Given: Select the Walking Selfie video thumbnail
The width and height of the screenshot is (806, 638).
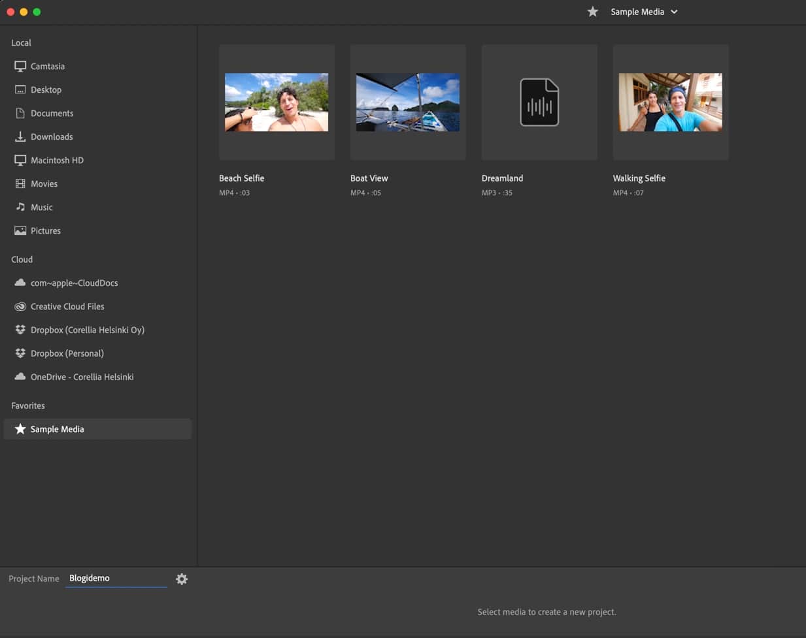Looking at the screenshot, I should (x=671, y=103).
